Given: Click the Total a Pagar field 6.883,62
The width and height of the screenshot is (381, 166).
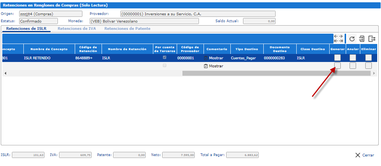Looking at the screenshot, I should [x=242, y=155].
